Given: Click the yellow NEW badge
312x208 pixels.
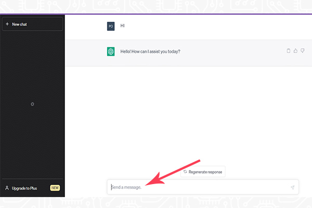Looking at the screenshot, I should click(55, 188).
